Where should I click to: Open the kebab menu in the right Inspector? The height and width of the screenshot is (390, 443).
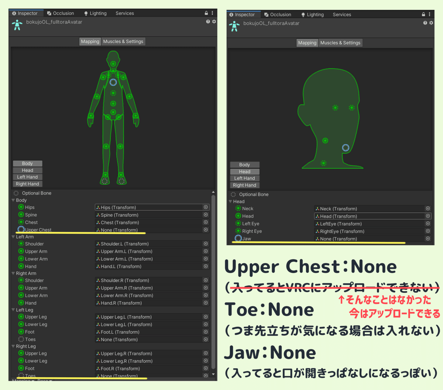click(429, 14)
